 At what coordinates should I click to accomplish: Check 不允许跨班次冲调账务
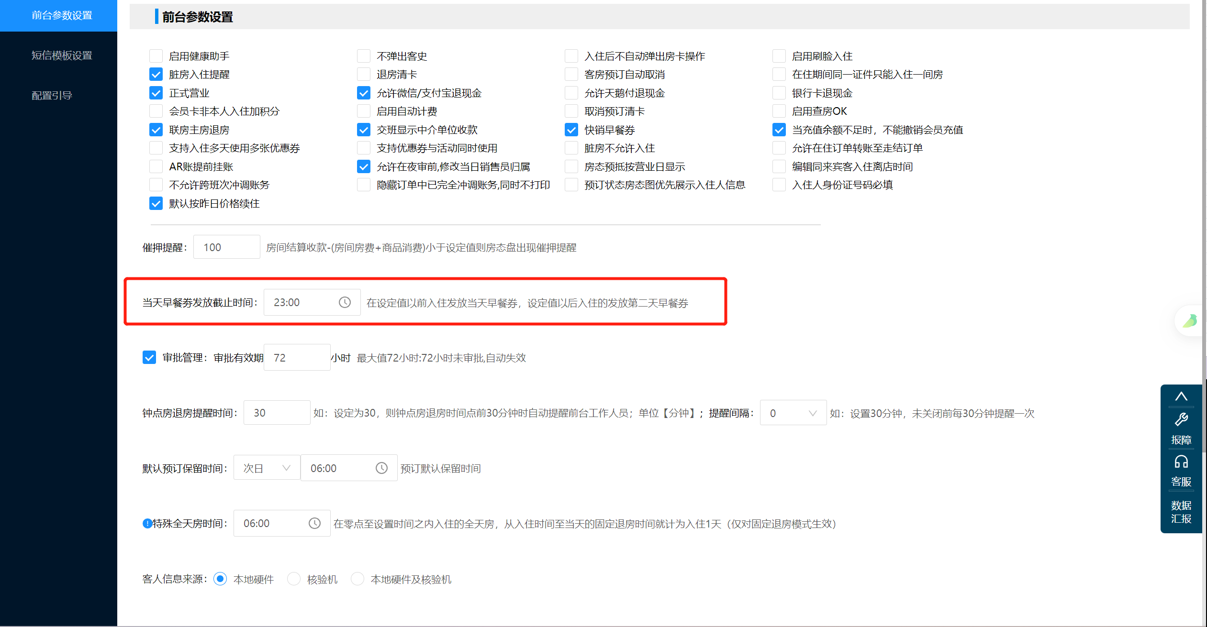(x=156, y=185)
